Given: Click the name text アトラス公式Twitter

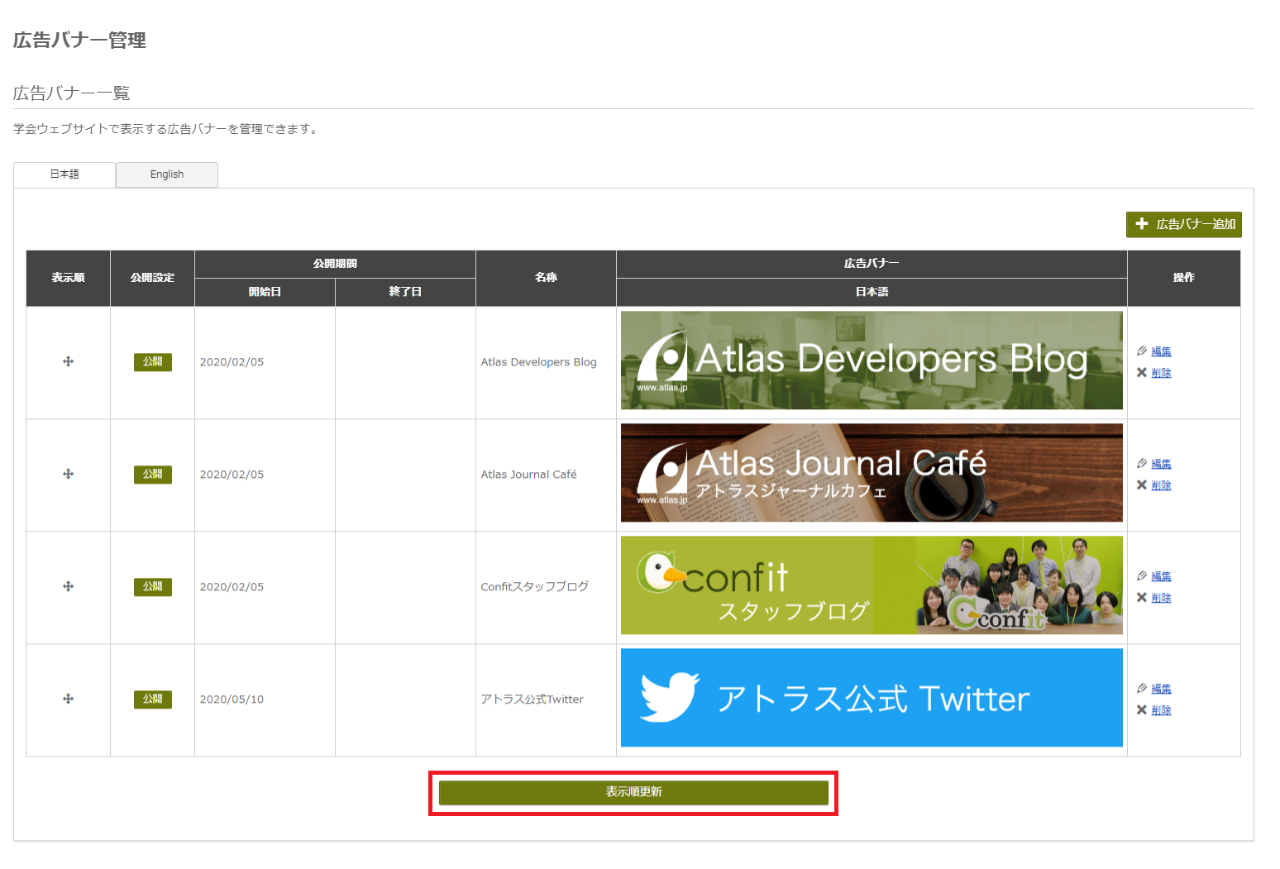Looking at the screenshot, I should point(532,699).
